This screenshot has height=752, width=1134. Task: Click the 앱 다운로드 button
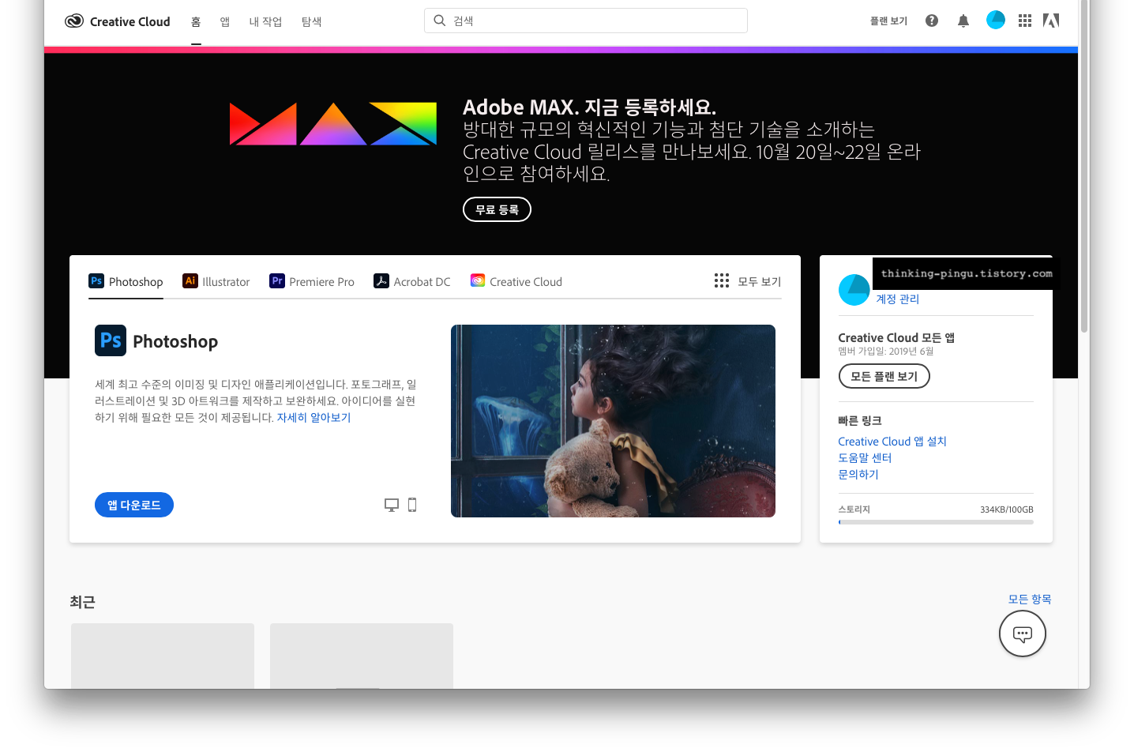[134, 505]
